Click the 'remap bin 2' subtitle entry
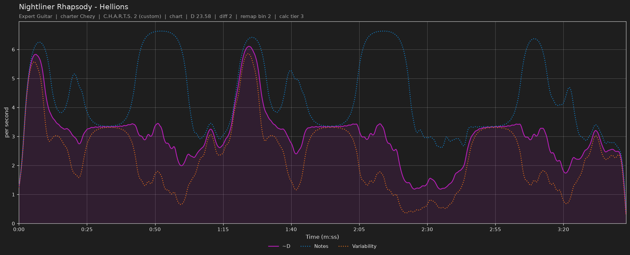The width and height of the screenshot is (630, 255). pos(256,16)
